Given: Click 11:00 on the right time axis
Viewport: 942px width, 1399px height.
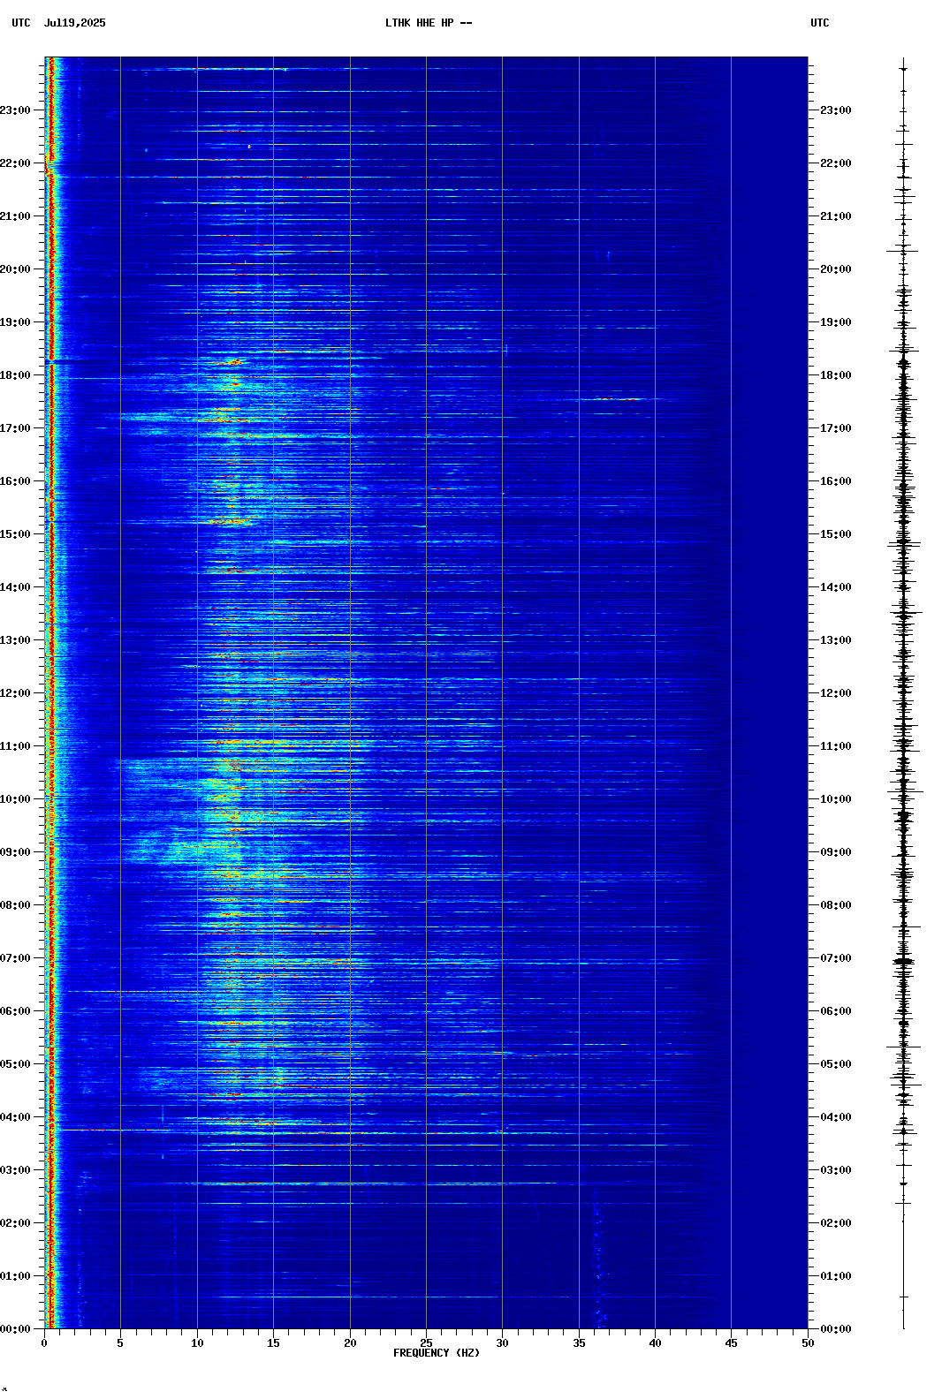Looking at the screenshot, I should (836, 746).
